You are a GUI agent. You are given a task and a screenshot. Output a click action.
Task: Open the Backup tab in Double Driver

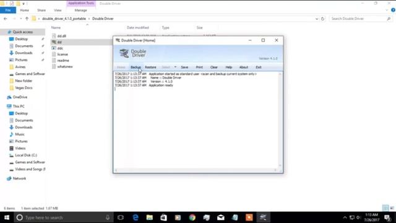[136, 68]
